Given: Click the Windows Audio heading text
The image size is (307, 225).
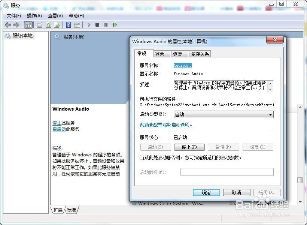Looking at the screenshot, I should coord(71,109).
